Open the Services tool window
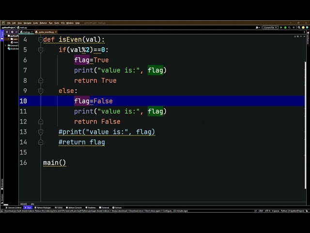This screenshot has width=310, height=233. pos(117,207)
